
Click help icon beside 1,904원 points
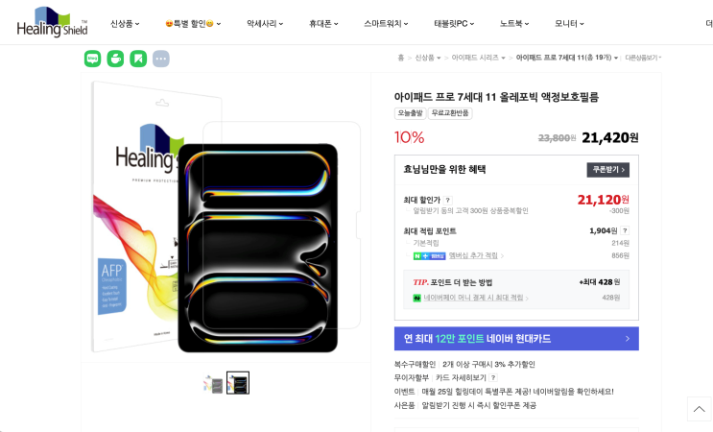[x=625, y=230]
